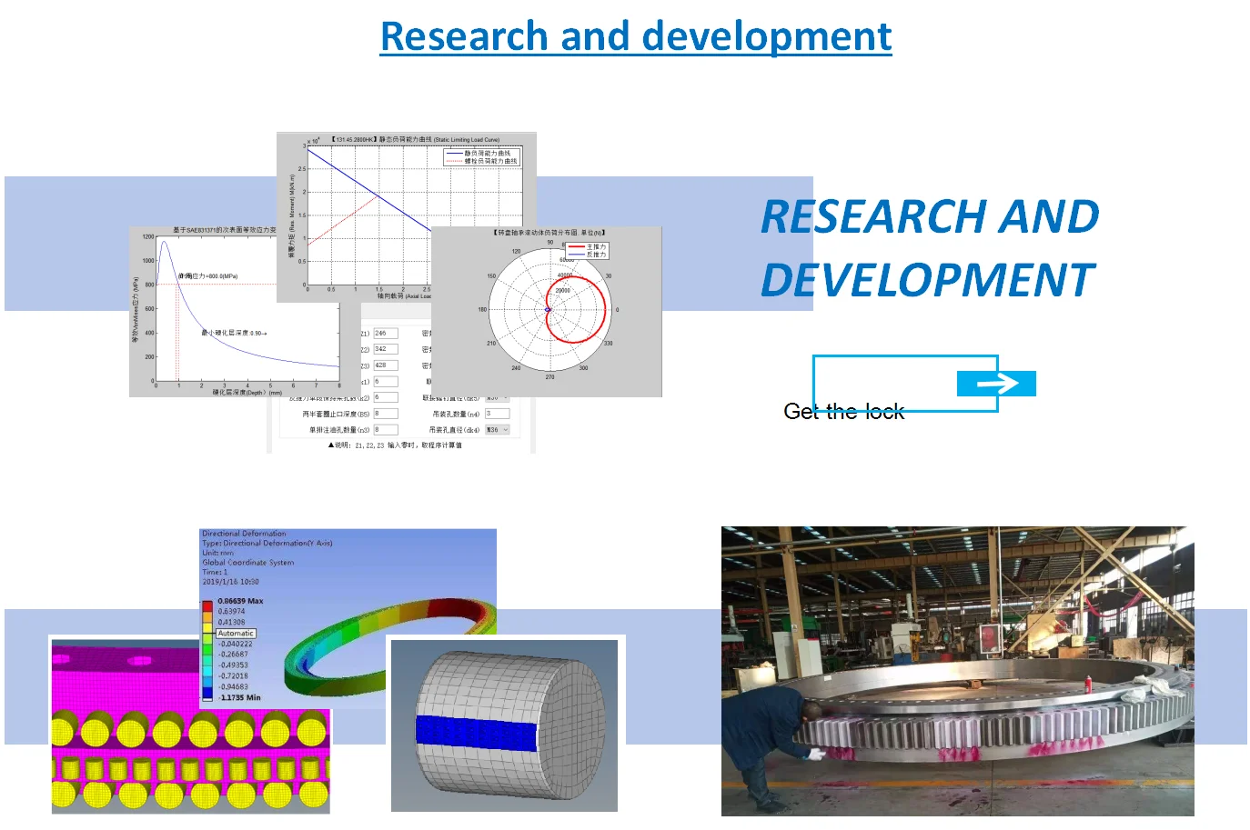Click the n3 oil hole count field
The height and width of the screenshot is (830, 1250).
point(385,430)
